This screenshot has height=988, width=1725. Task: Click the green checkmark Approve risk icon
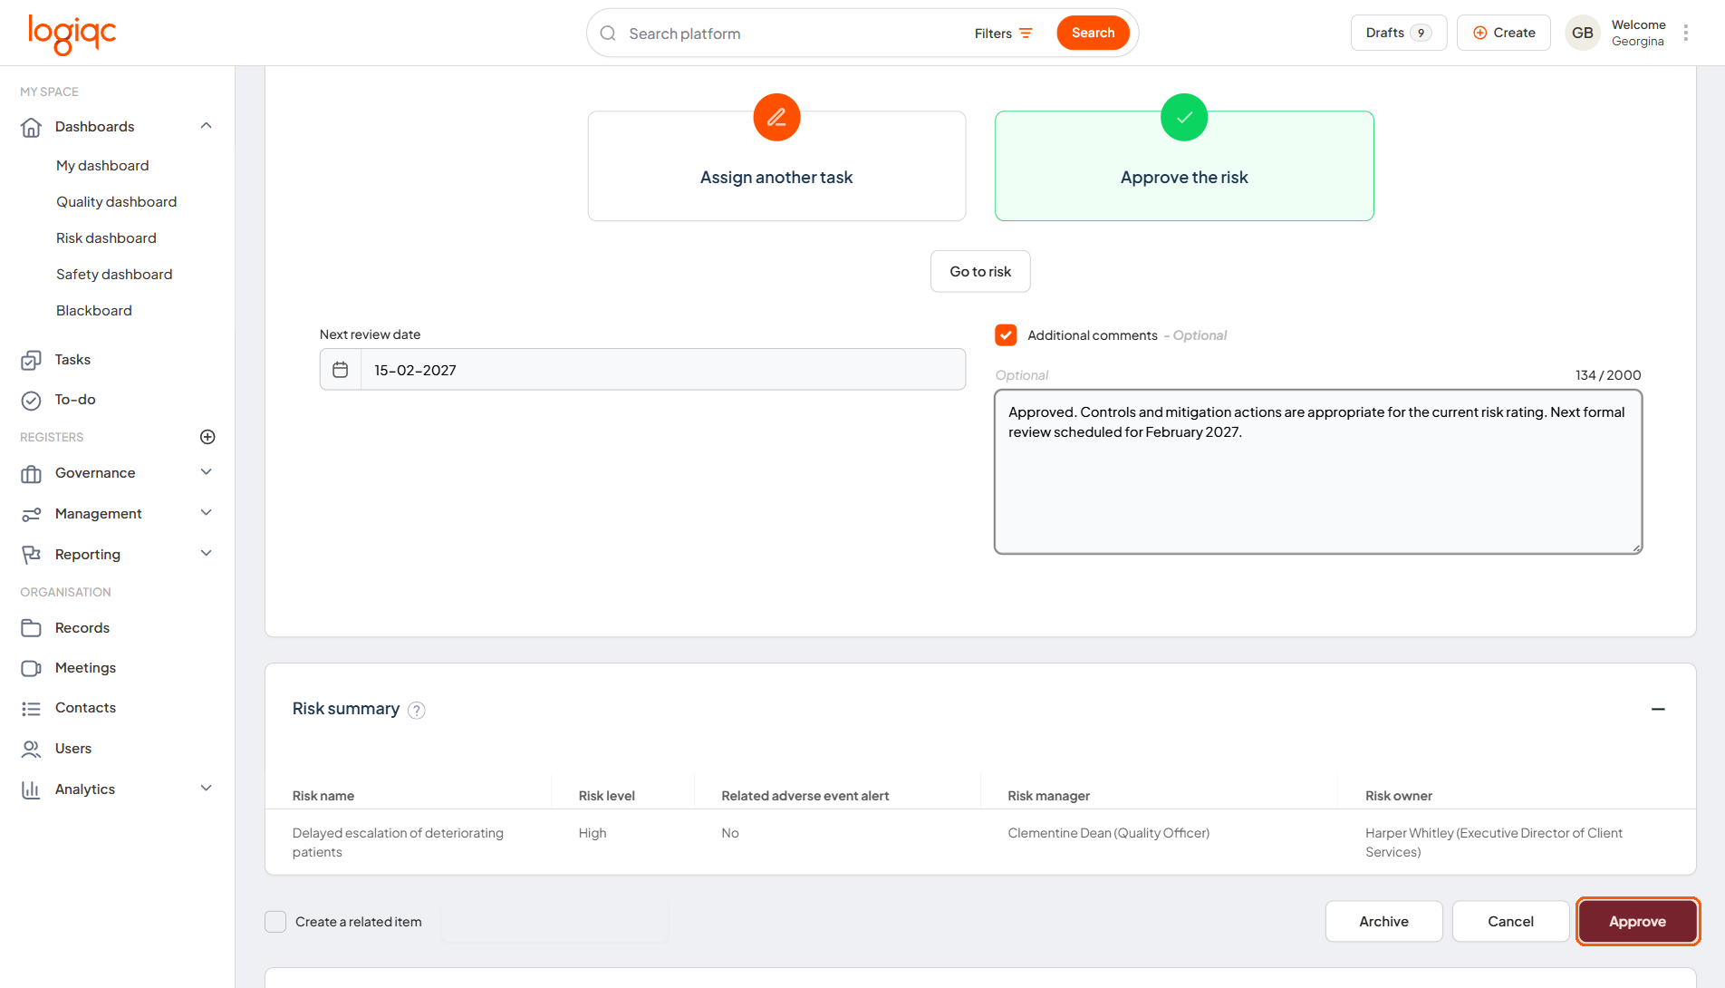coord(1184,117)
